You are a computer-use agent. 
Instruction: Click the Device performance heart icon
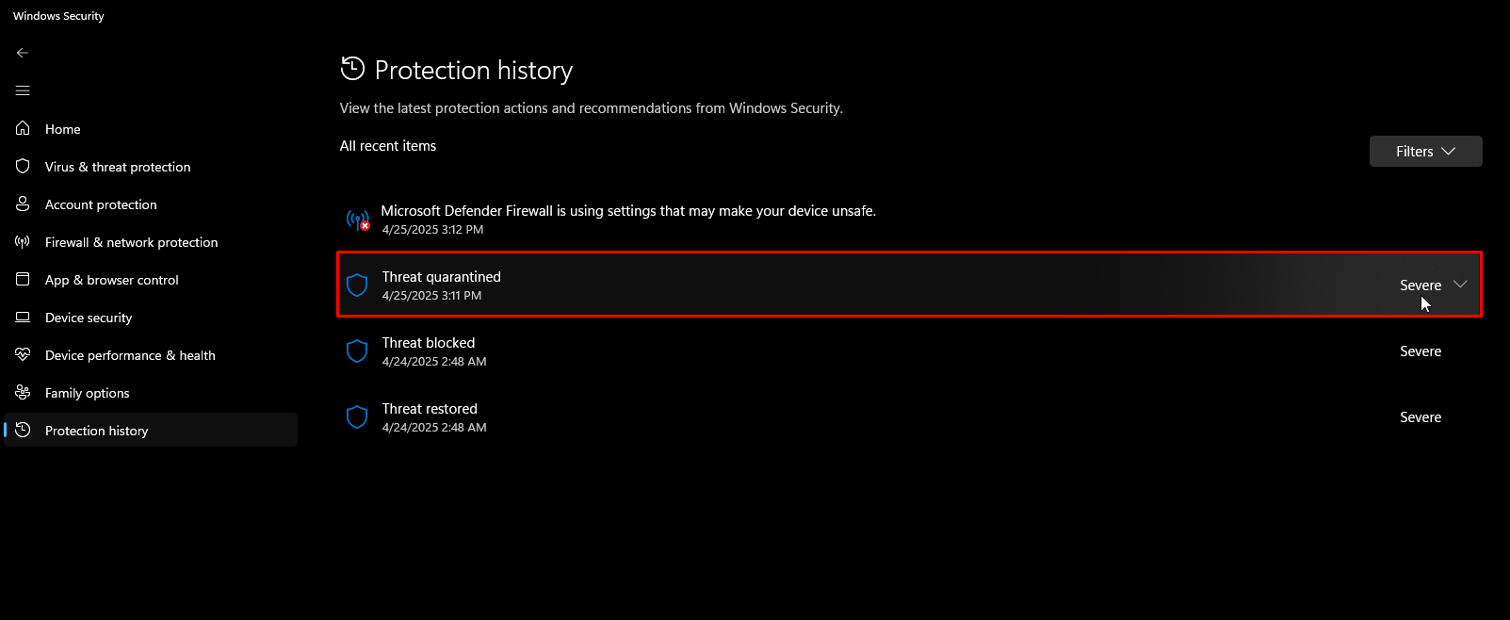23,354
